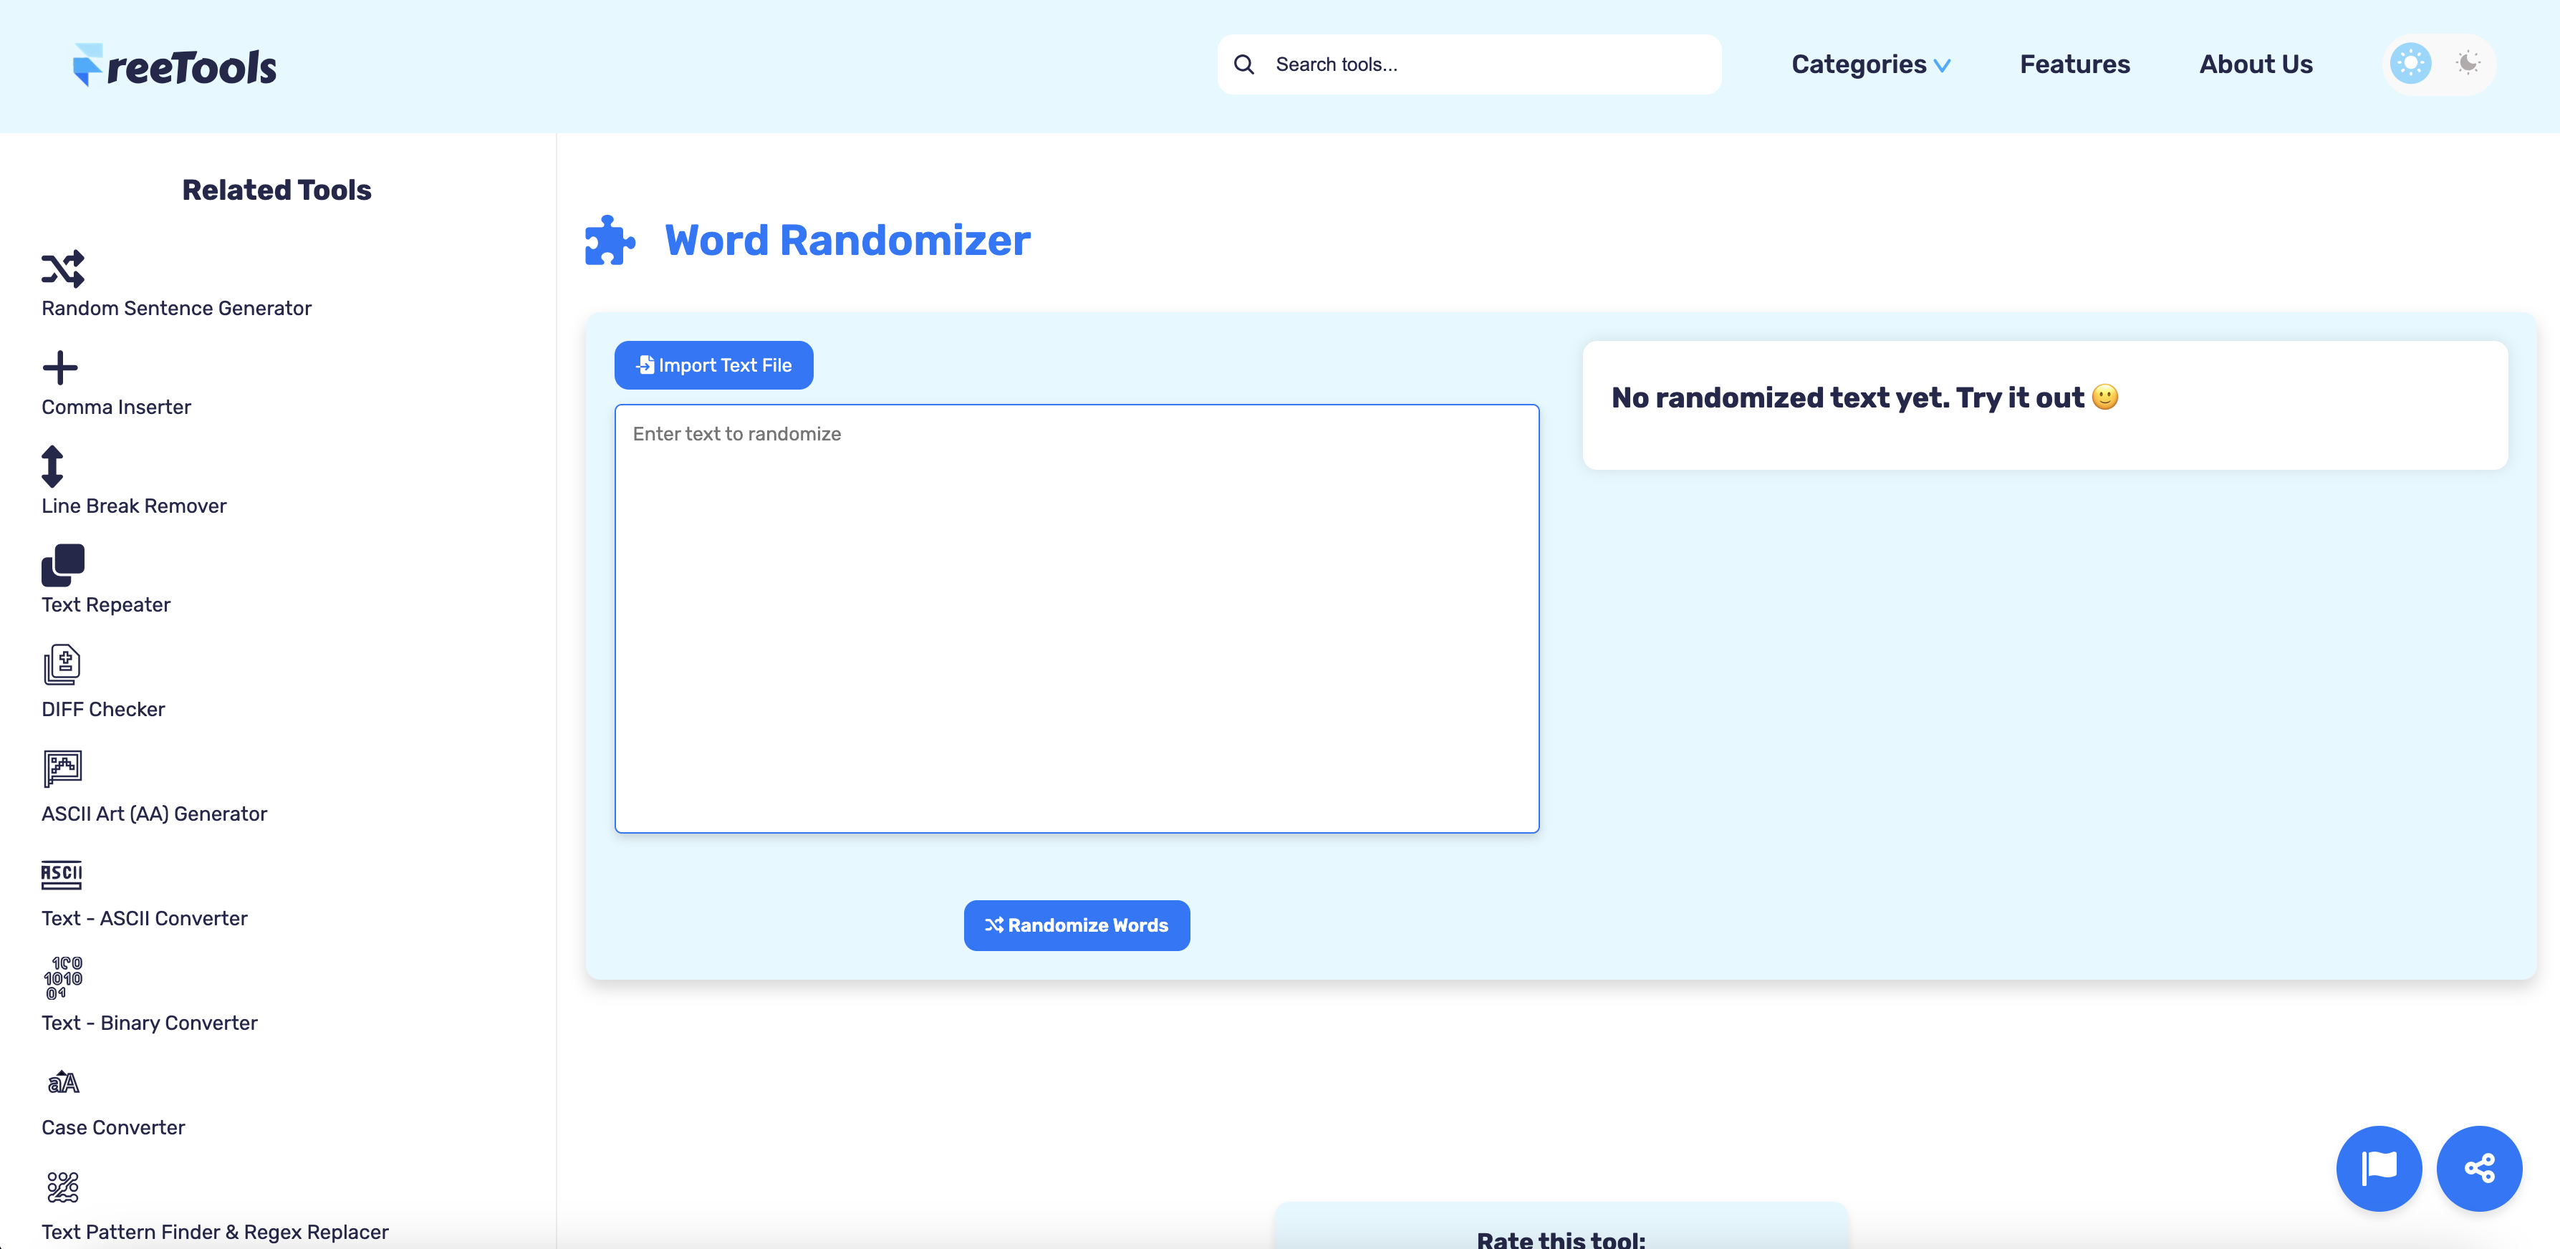Click the Text Pattern Finder regex icon
2560x1249 pixels.
62,1187
